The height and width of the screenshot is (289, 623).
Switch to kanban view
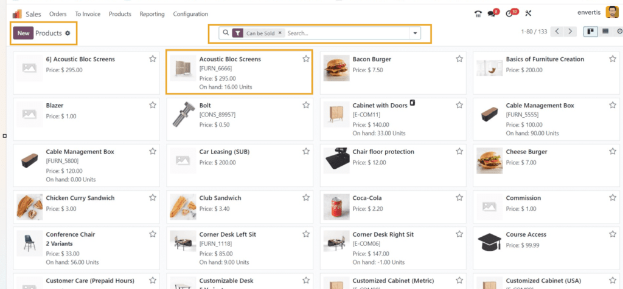pyautogui.click(x=590, y=32)
